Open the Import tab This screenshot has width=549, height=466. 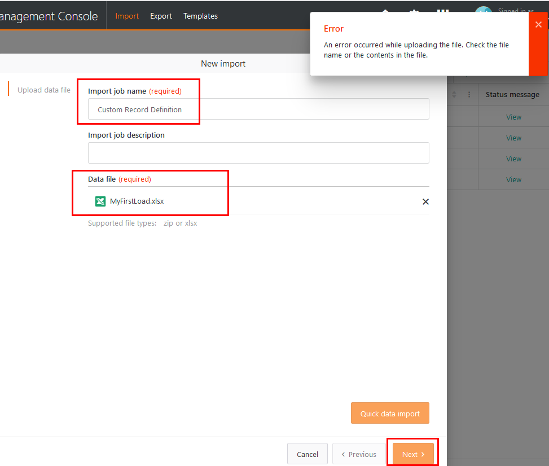pyautogui.click(x=127, y=16)
